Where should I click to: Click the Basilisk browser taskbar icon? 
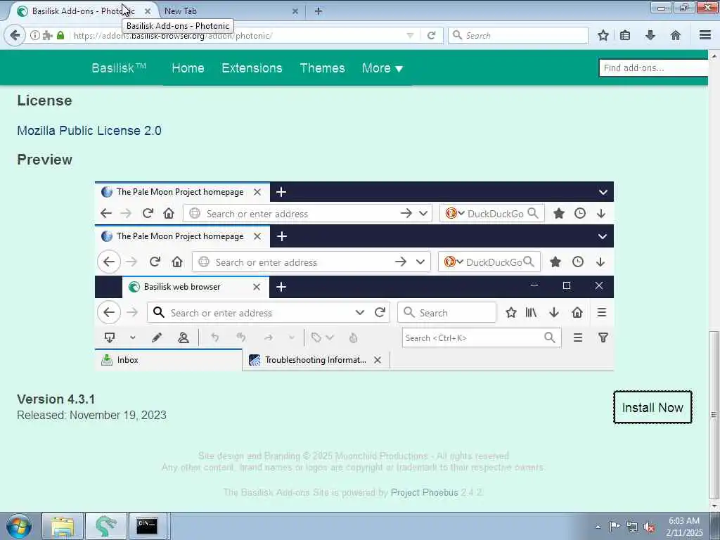(x=106, y=526)
